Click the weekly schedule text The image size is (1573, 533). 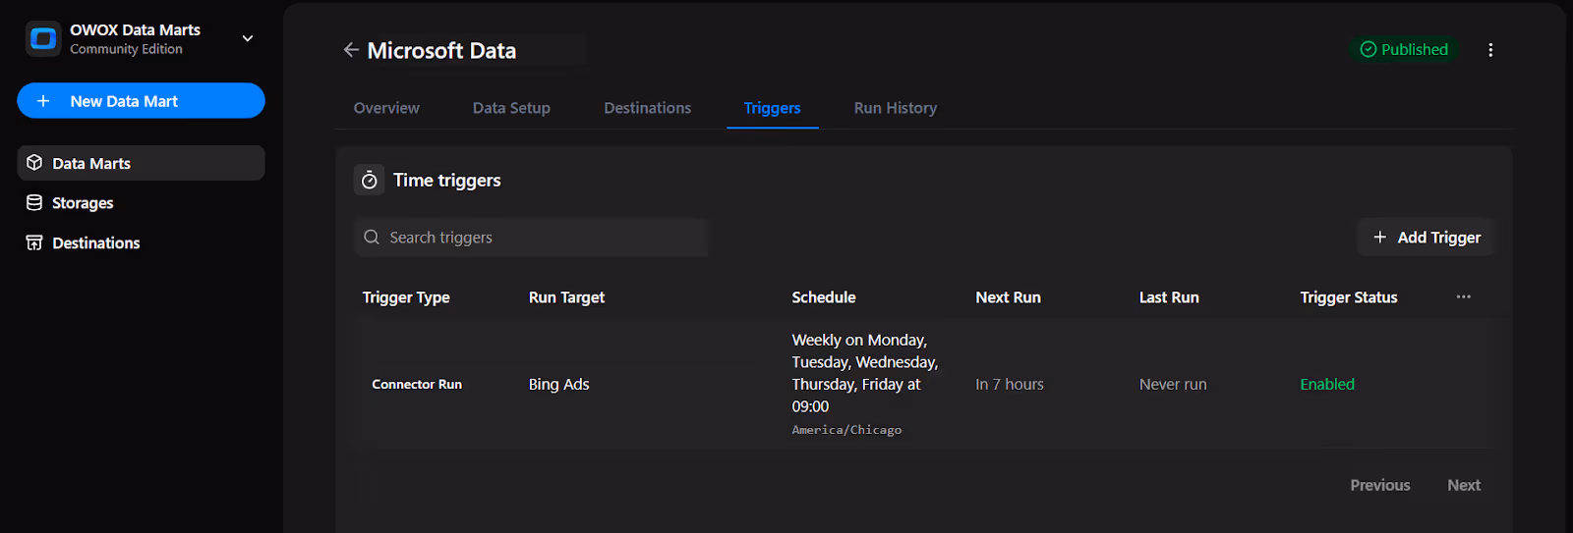point(865,373)
